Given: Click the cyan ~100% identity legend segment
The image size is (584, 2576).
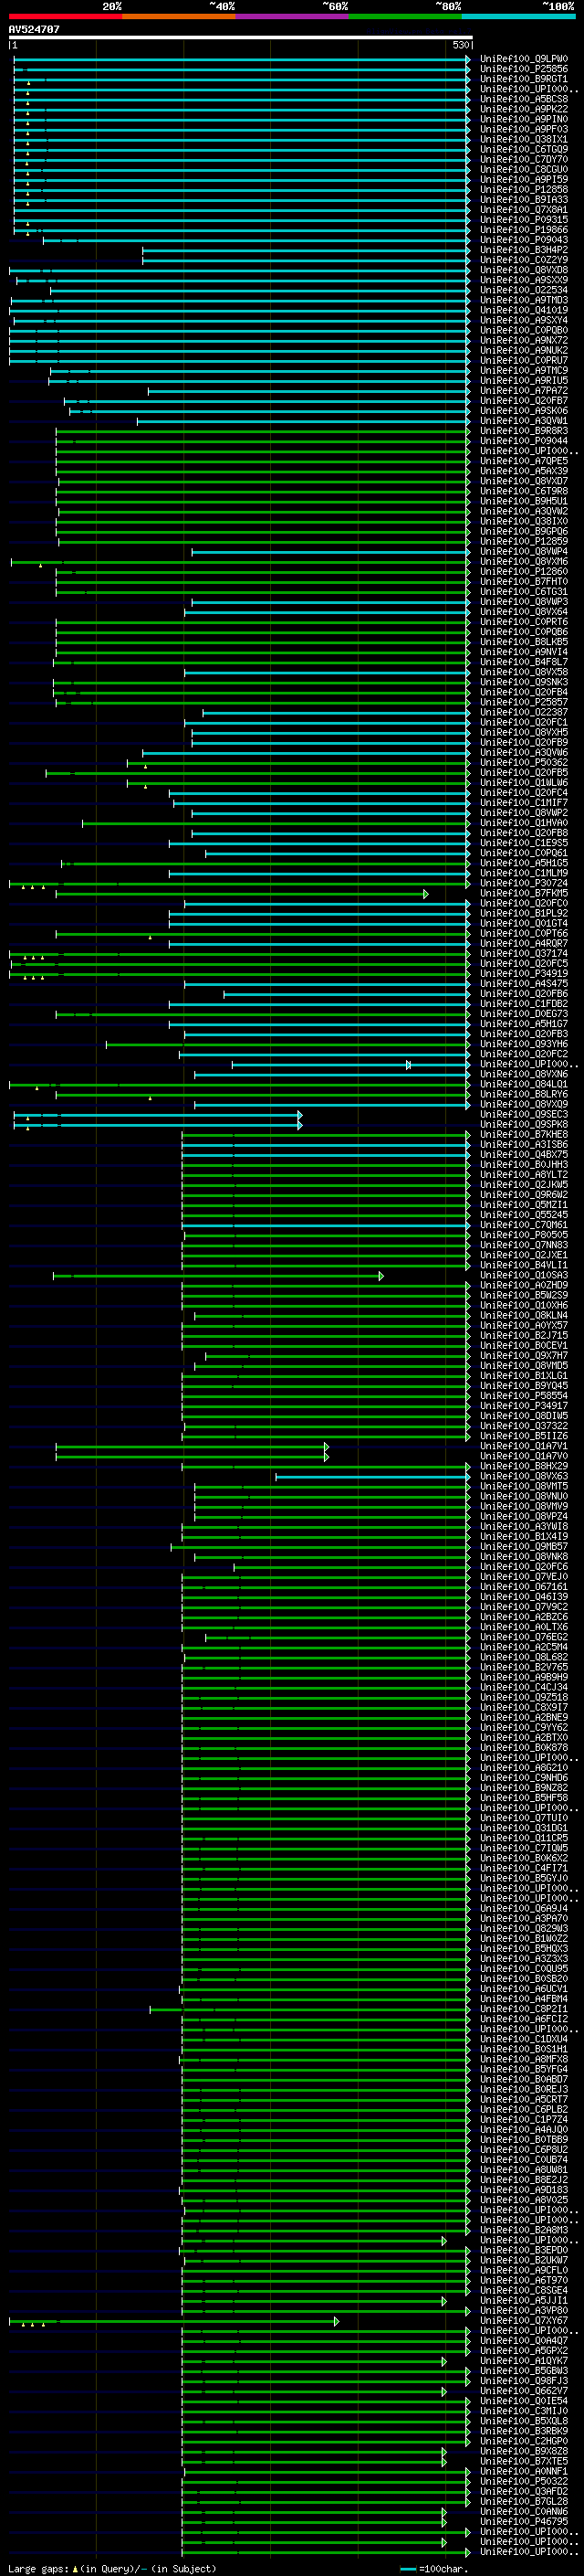Looking at the screenshot, I should pos(518,16).
